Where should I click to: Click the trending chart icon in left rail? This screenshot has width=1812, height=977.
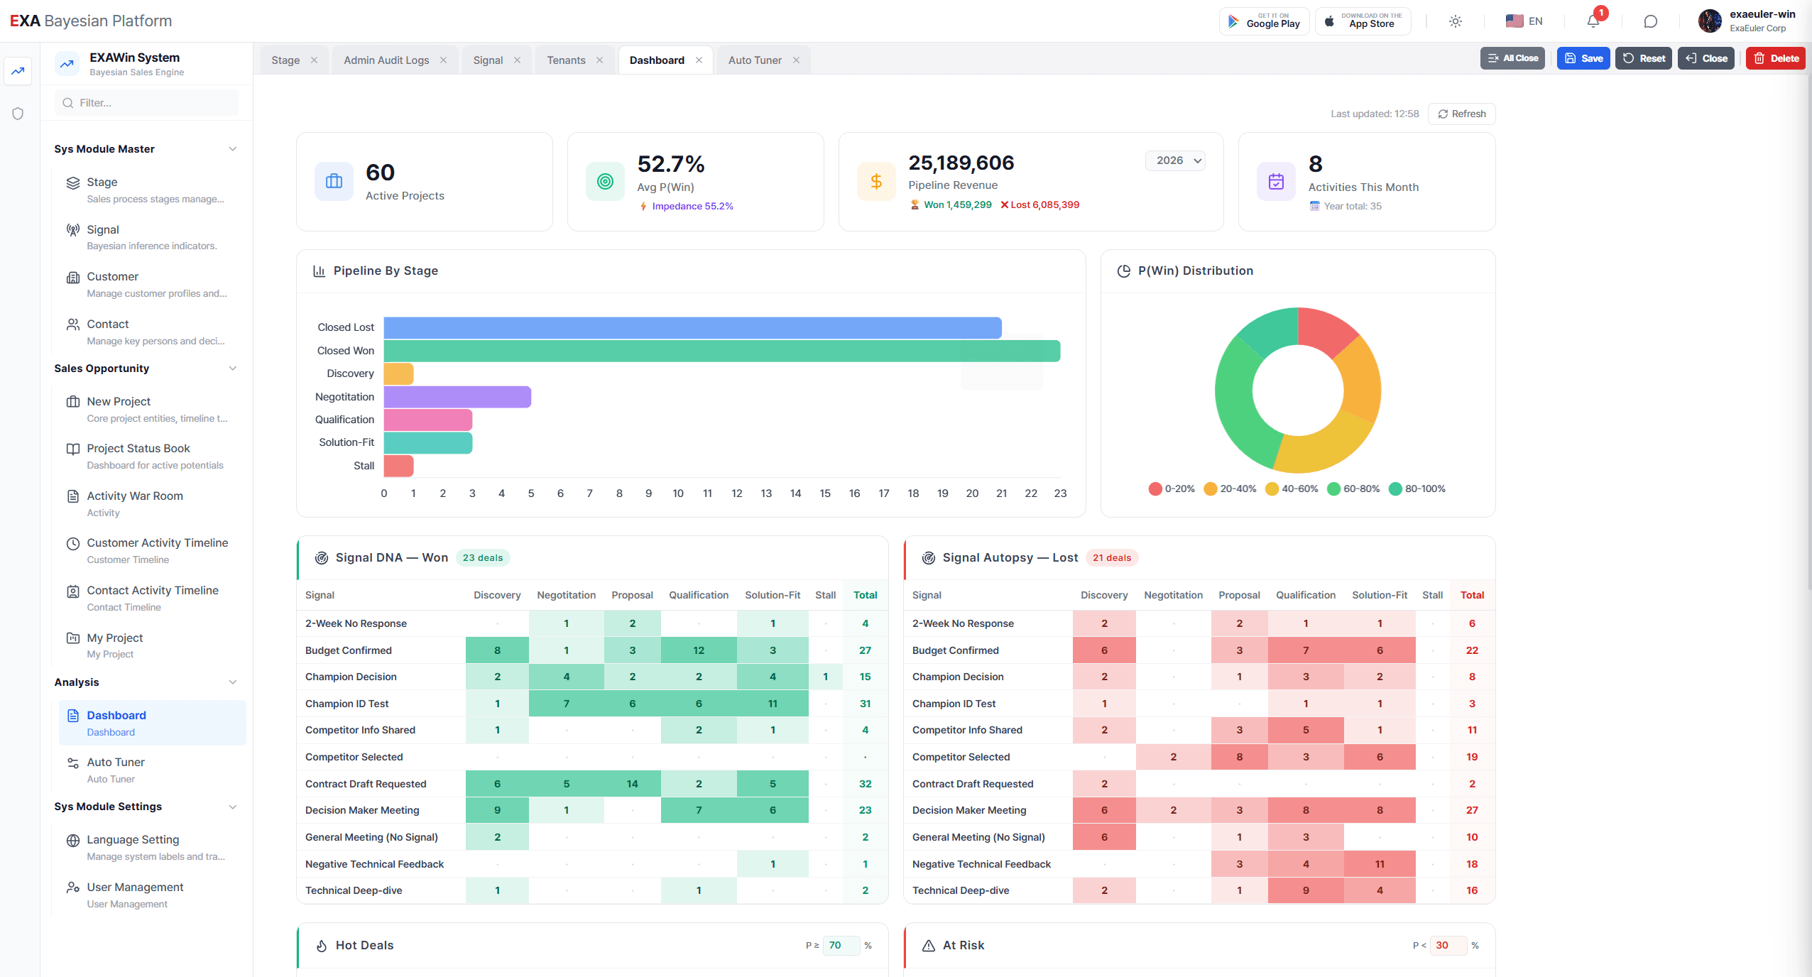18,71
